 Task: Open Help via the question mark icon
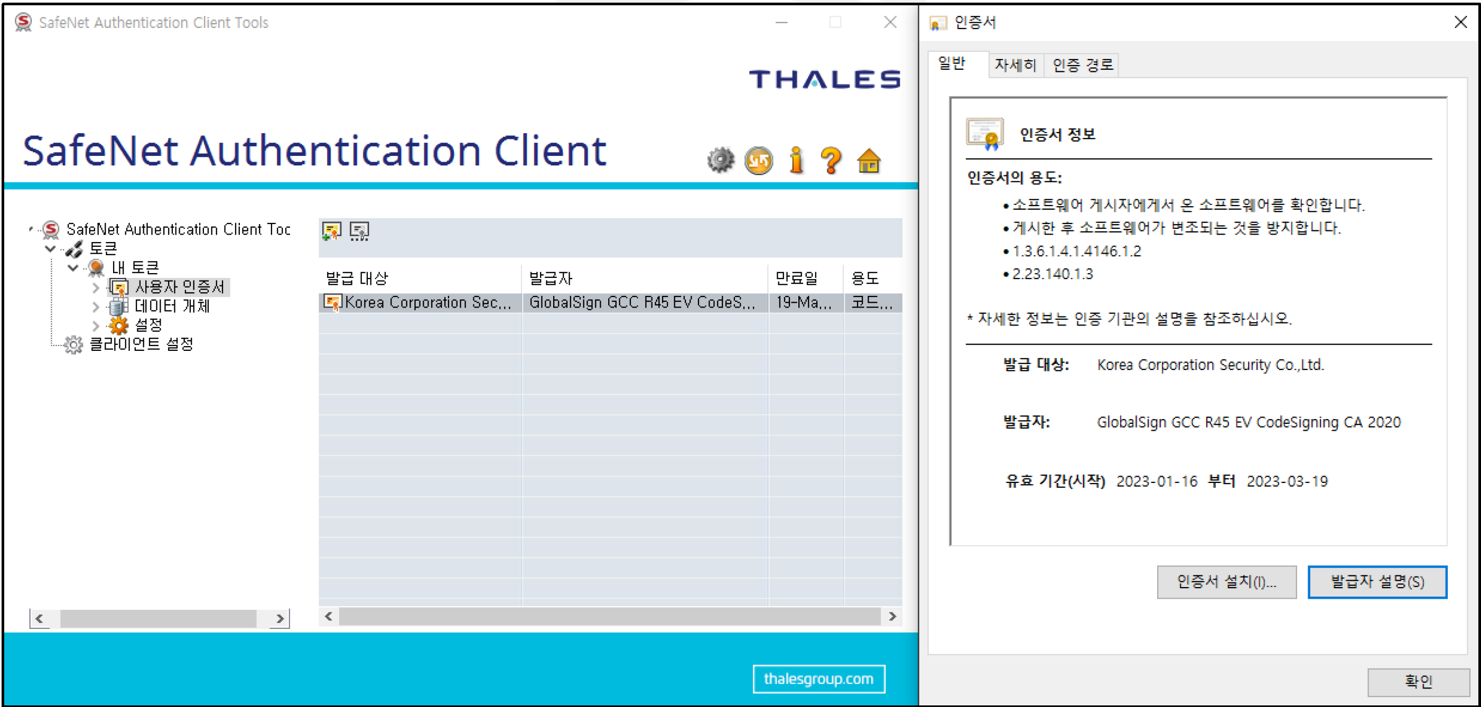pos(831,160)
